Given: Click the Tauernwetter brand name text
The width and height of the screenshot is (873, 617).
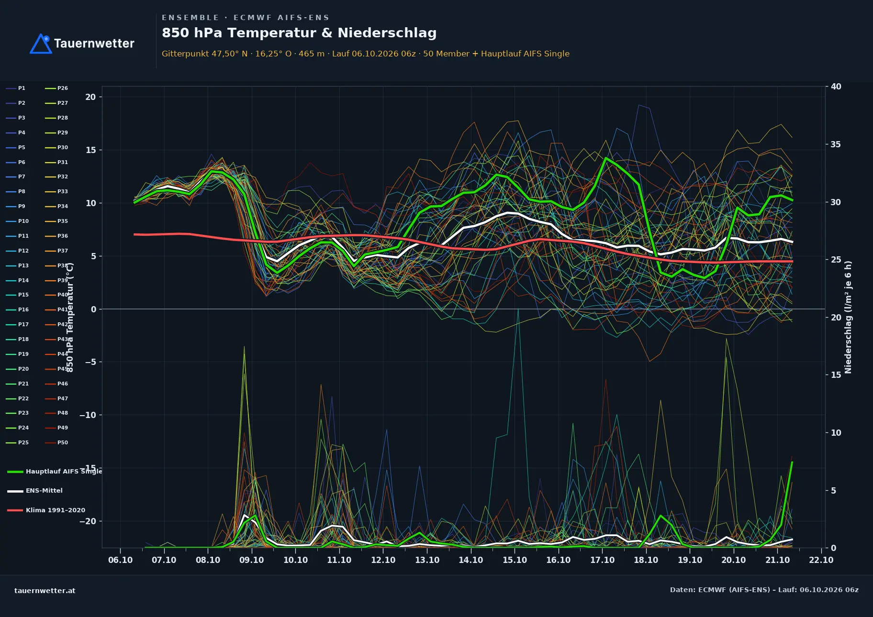Looking at the screenshot, I should pyautogui.click(x=94, y=44).
